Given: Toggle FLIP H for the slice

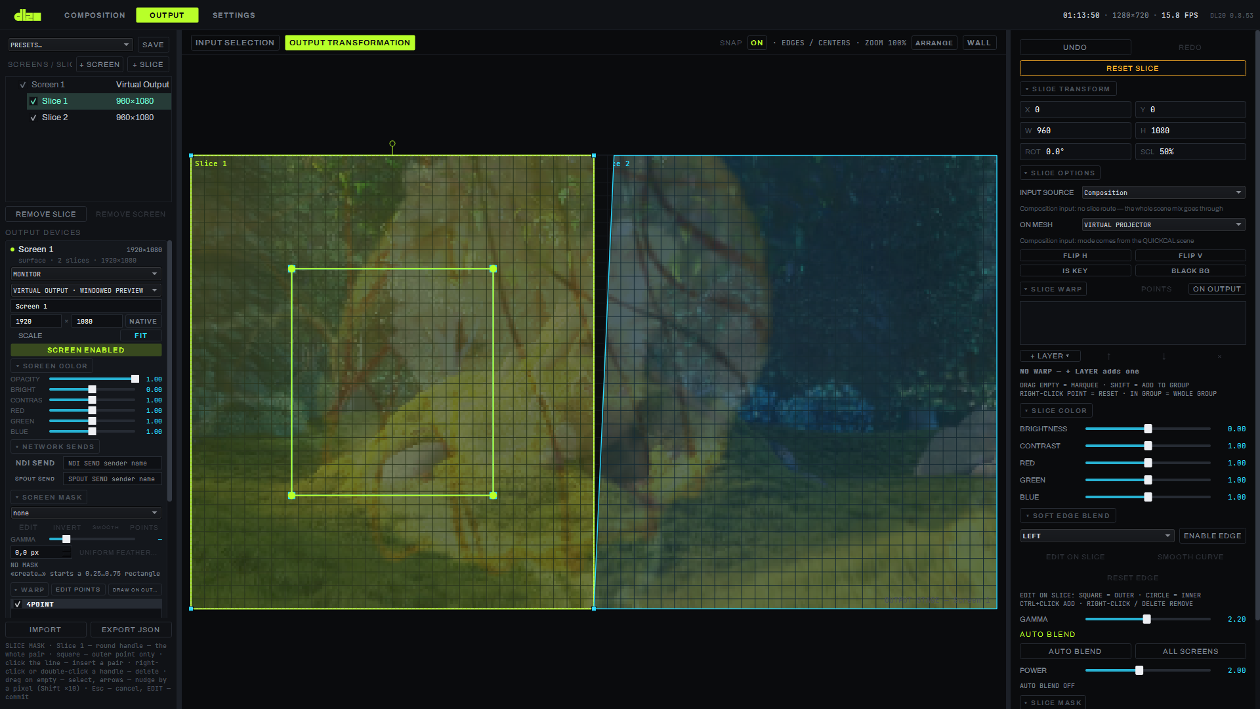Looking at the screenshot, I should (1075, 255).
